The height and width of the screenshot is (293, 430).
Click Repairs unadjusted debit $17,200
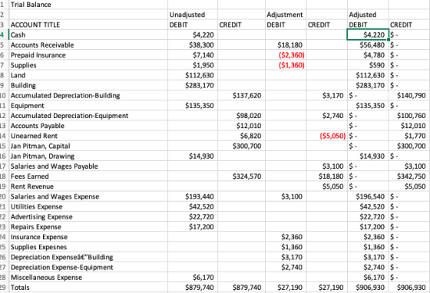pyautogui.click(x=193, y=227)
